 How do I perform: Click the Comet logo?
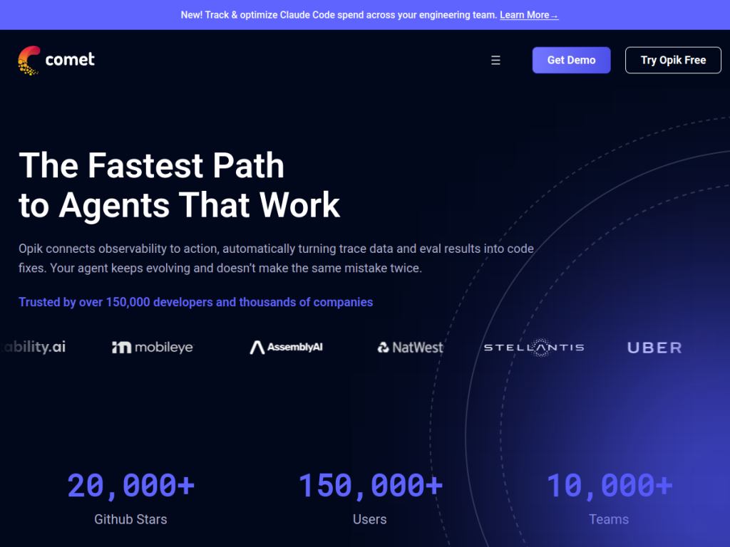coord(56,60)
